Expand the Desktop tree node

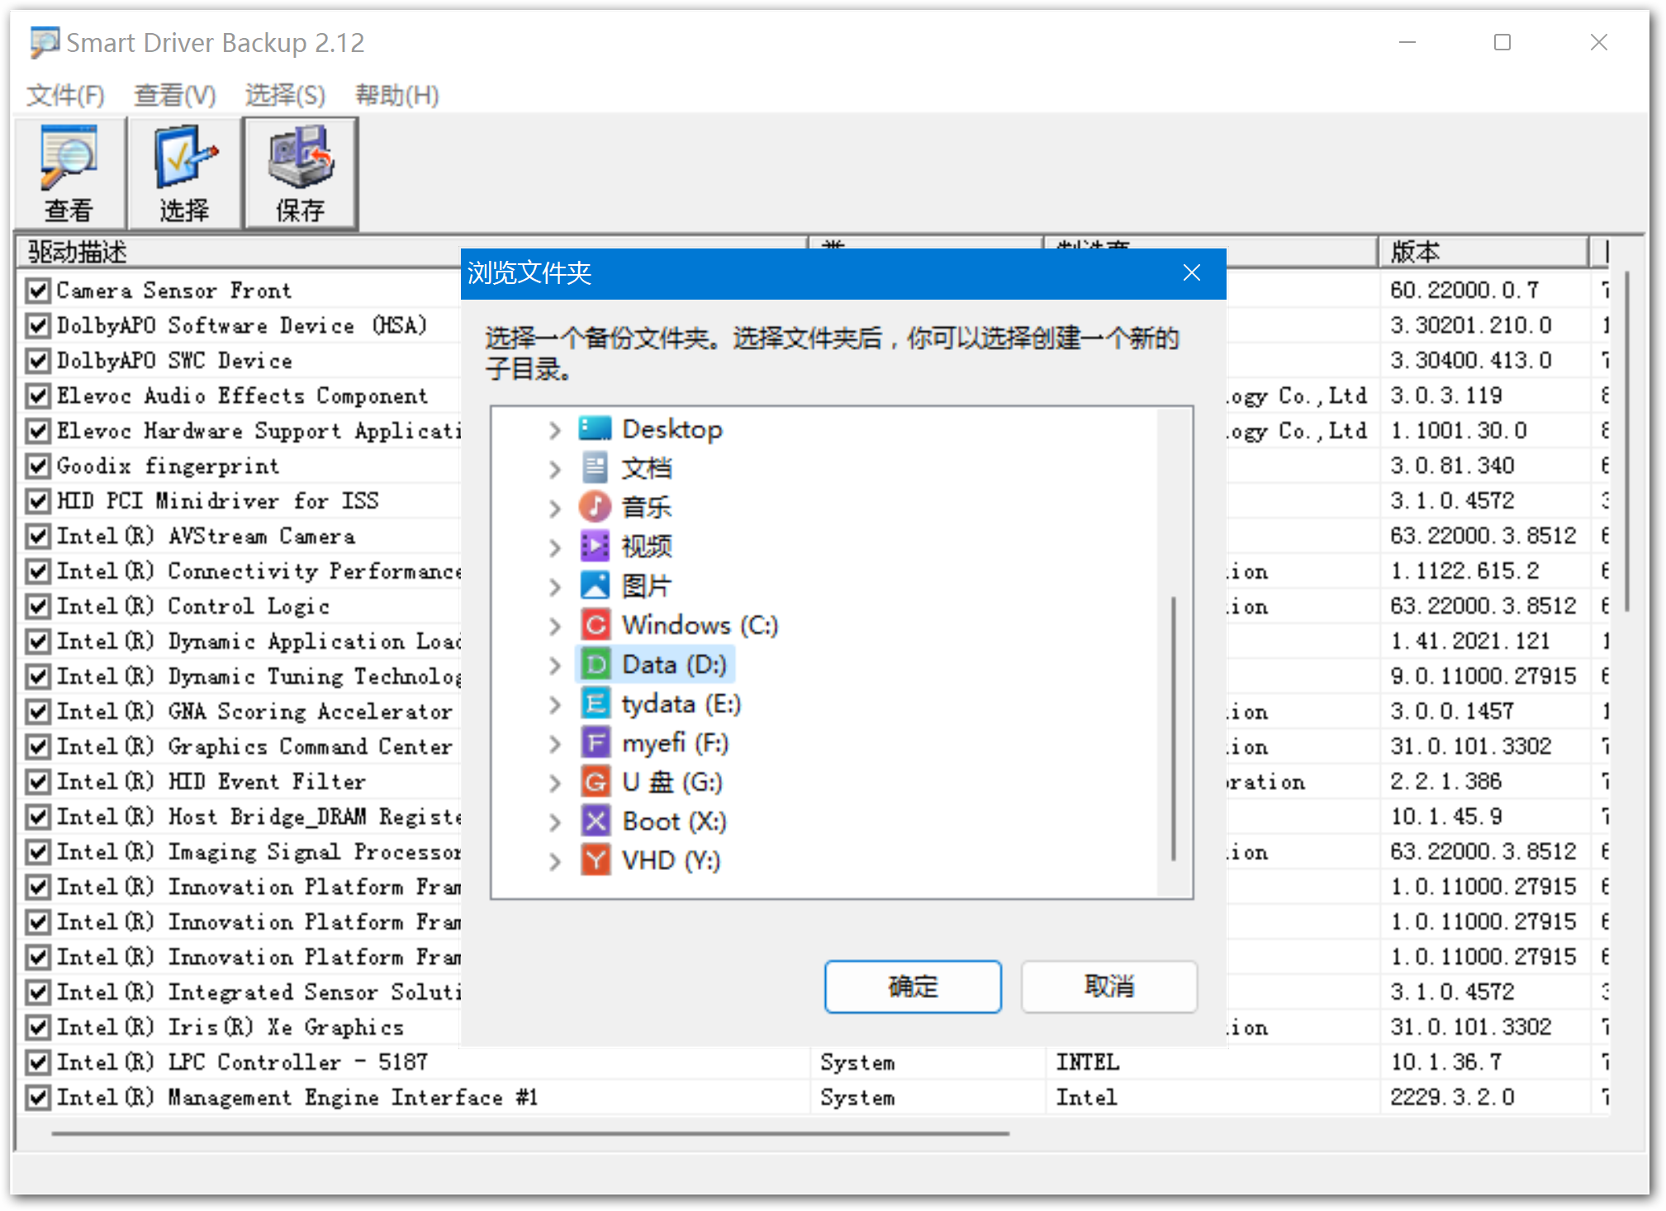click(555, 430)
